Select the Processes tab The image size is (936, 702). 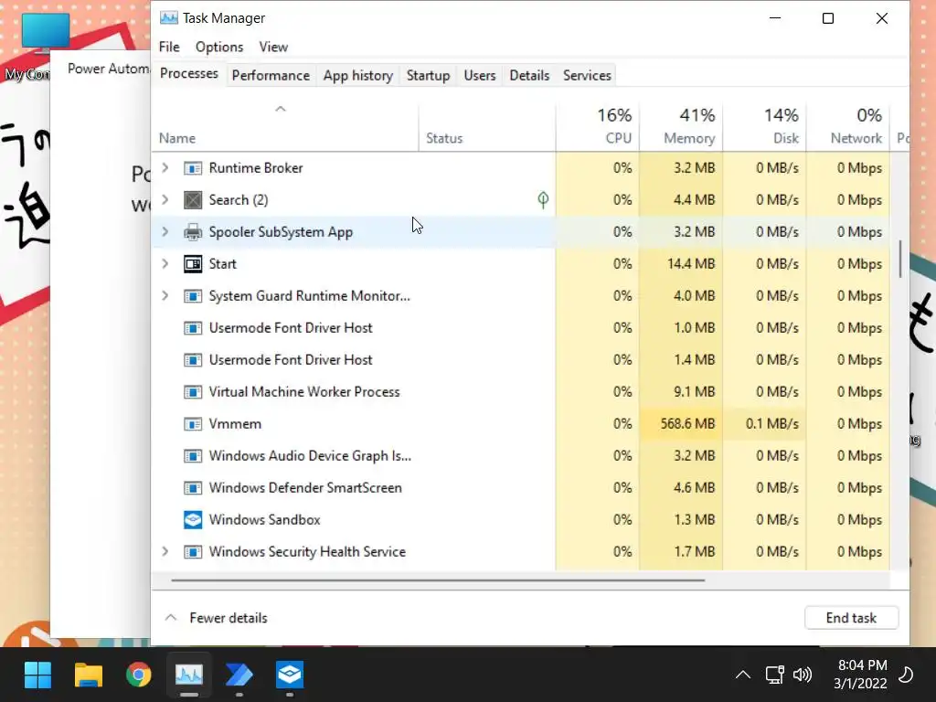188,74
